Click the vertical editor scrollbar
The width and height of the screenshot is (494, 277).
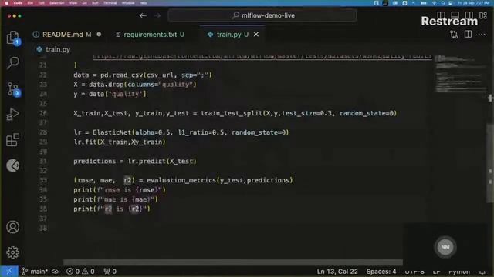489,163
